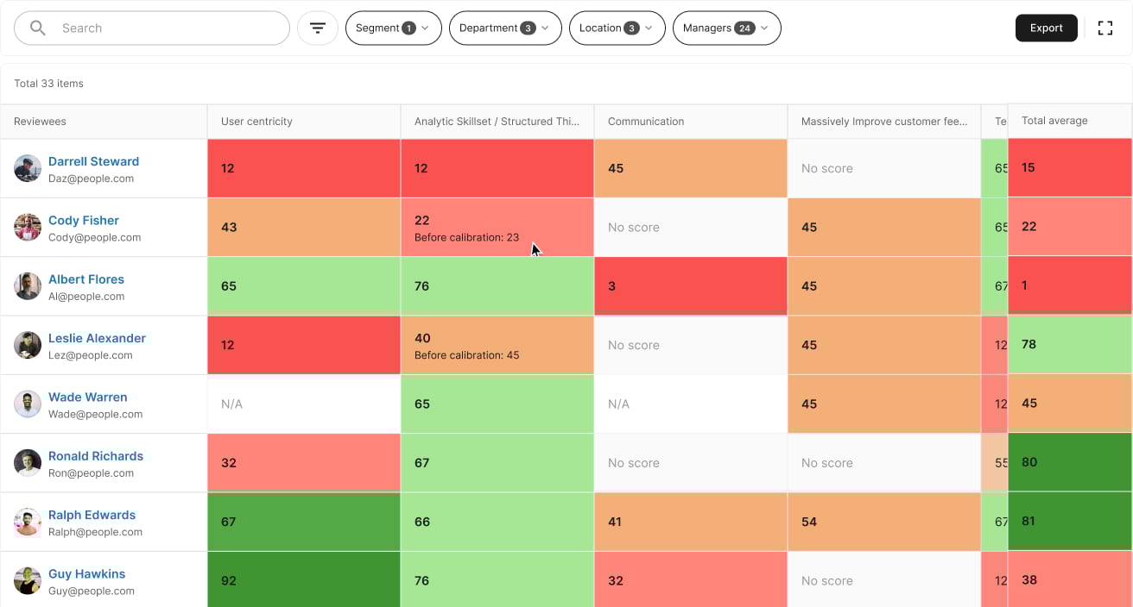Image resolution: width=1133 pixels, height=607 pixels.
Task: Click the Total average column header
Action: coord(1054,122)
